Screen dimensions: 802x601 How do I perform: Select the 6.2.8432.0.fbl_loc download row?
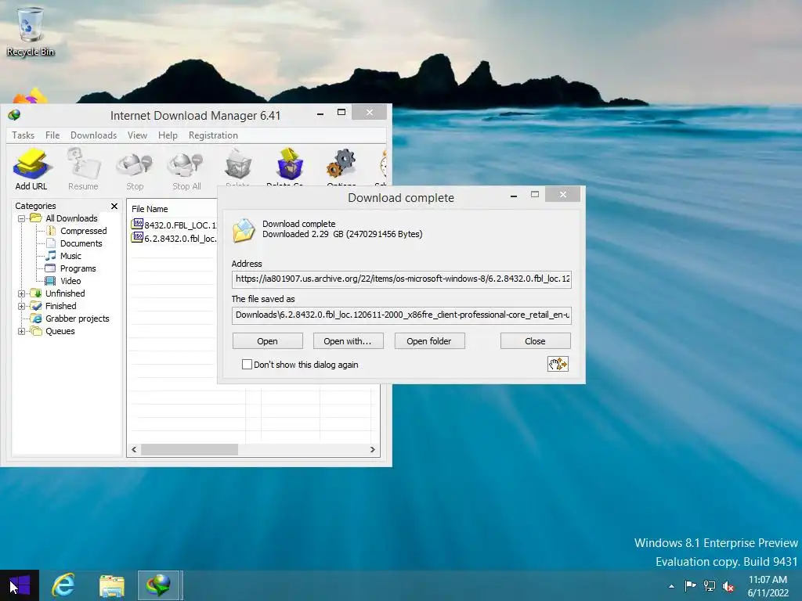tap(174, 238)
